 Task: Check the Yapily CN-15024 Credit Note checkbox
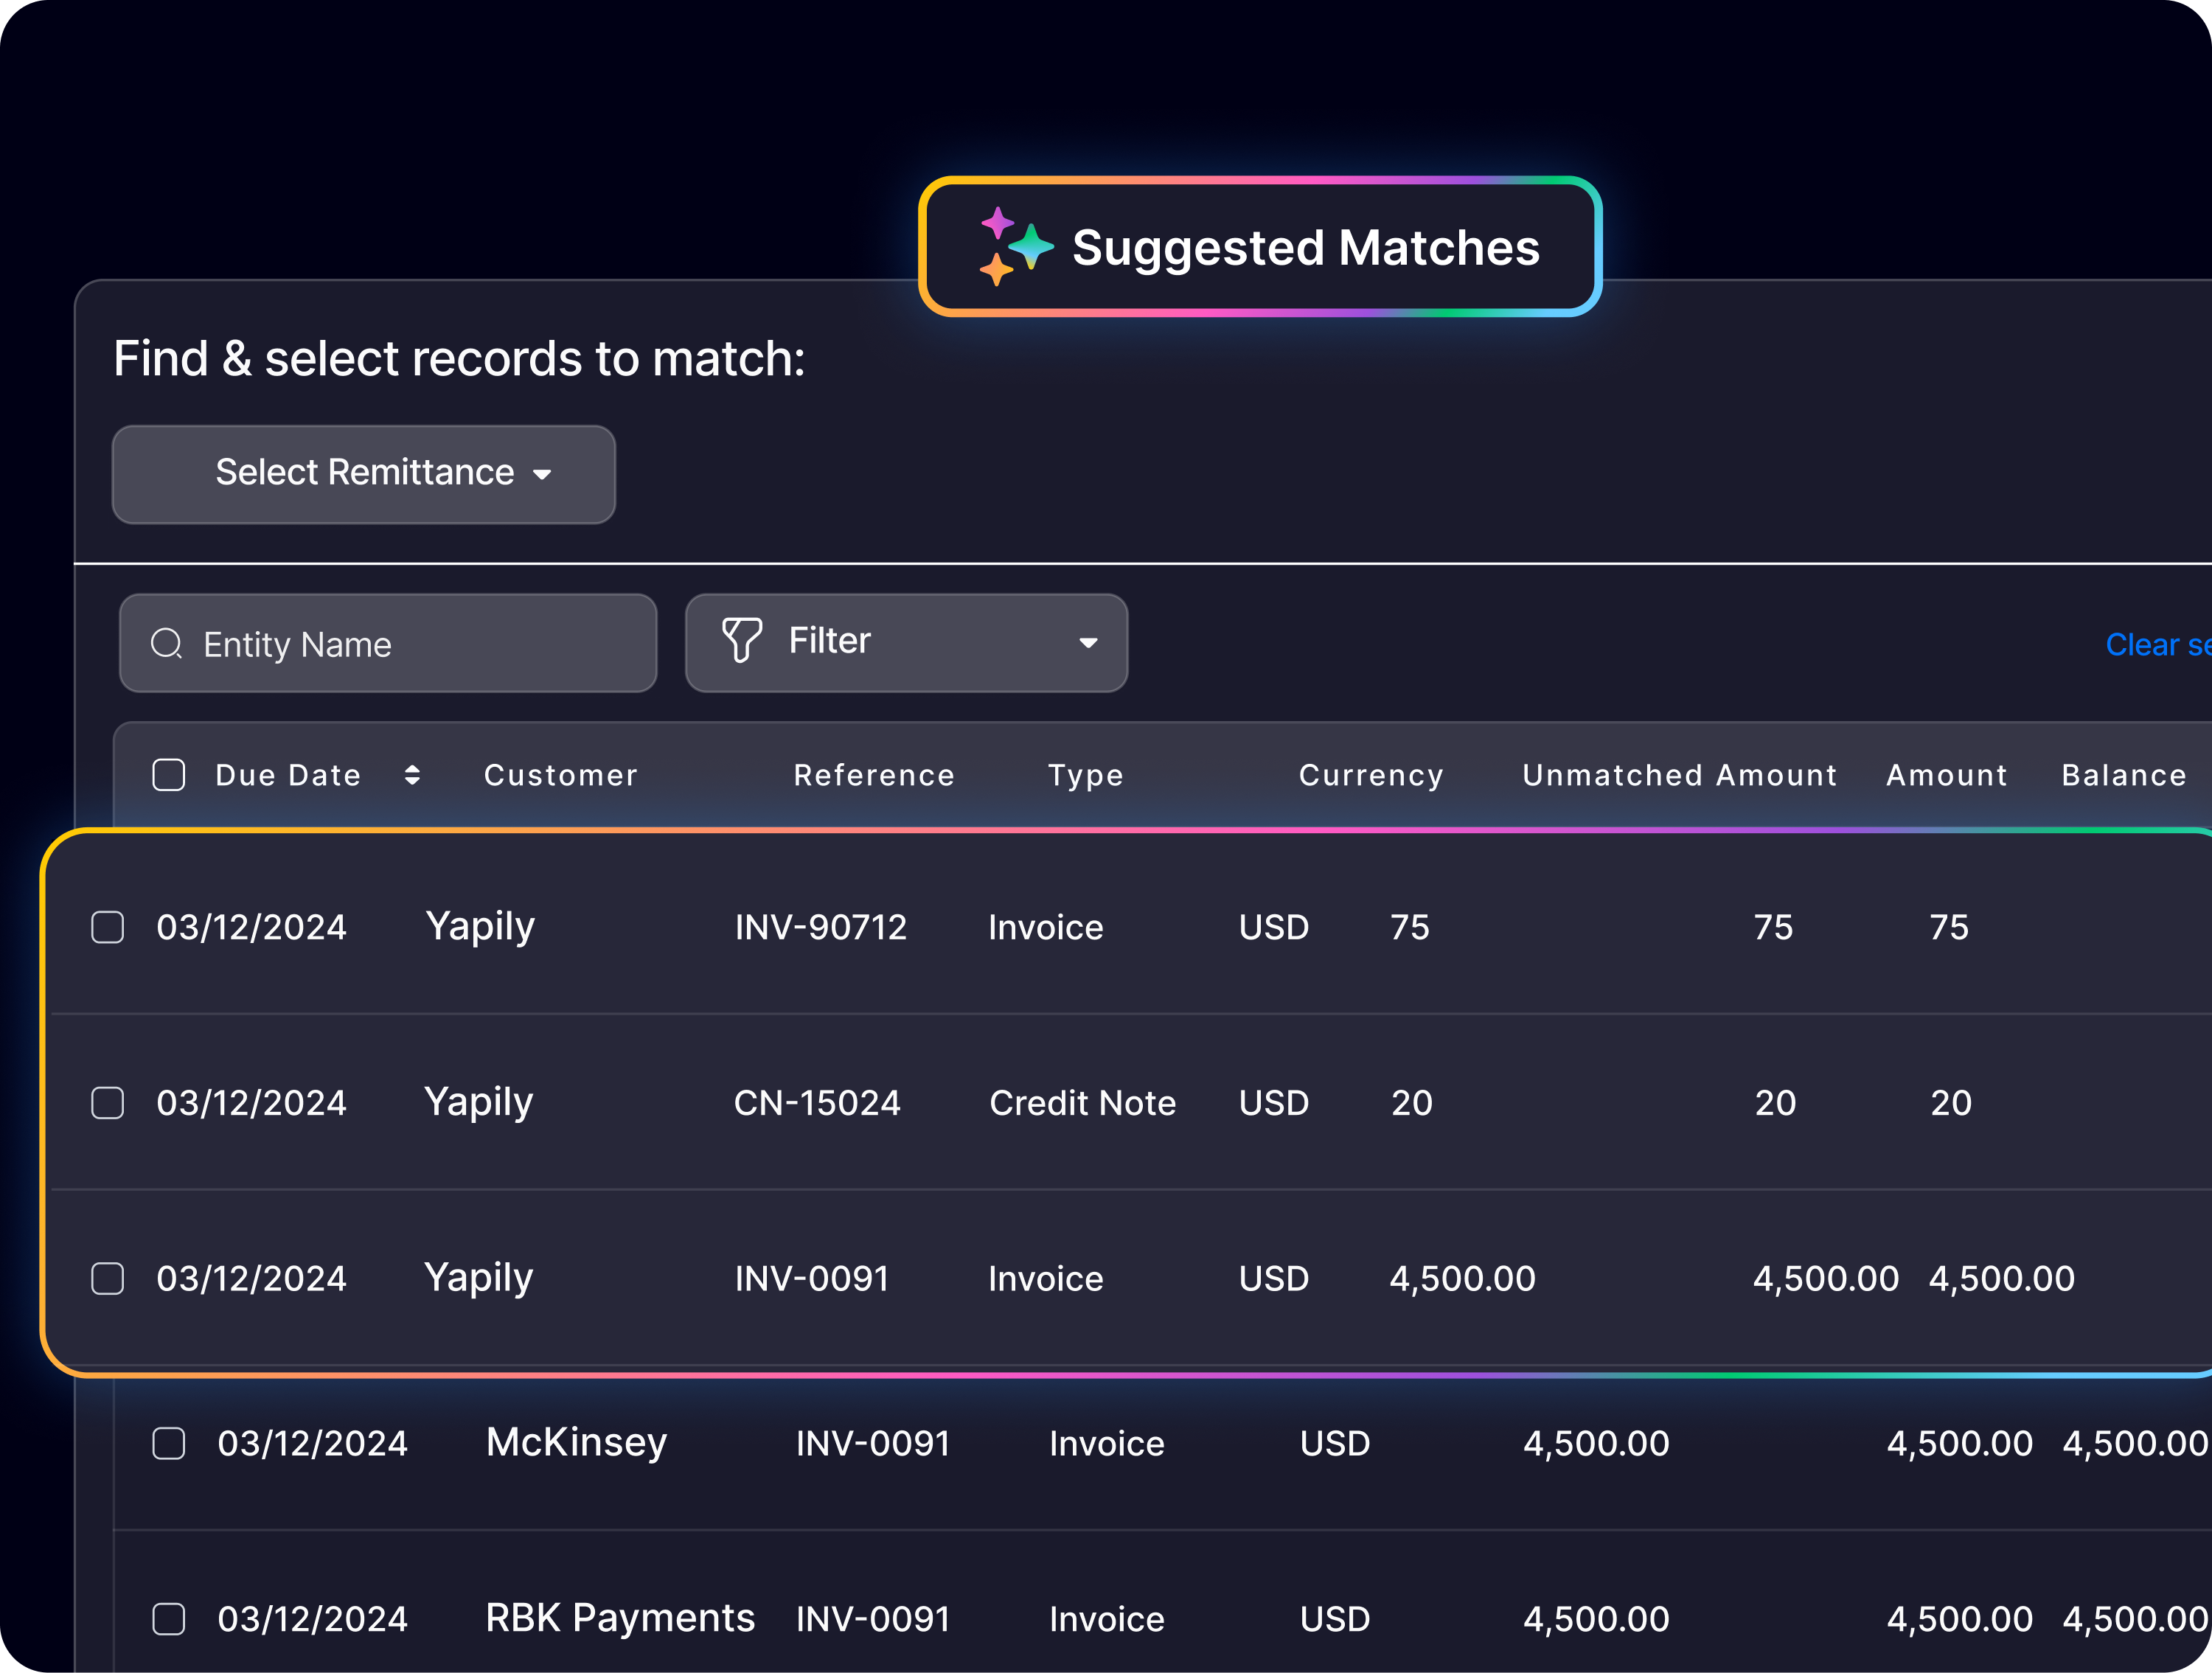pyautogui.click(x=108, y=1103)
